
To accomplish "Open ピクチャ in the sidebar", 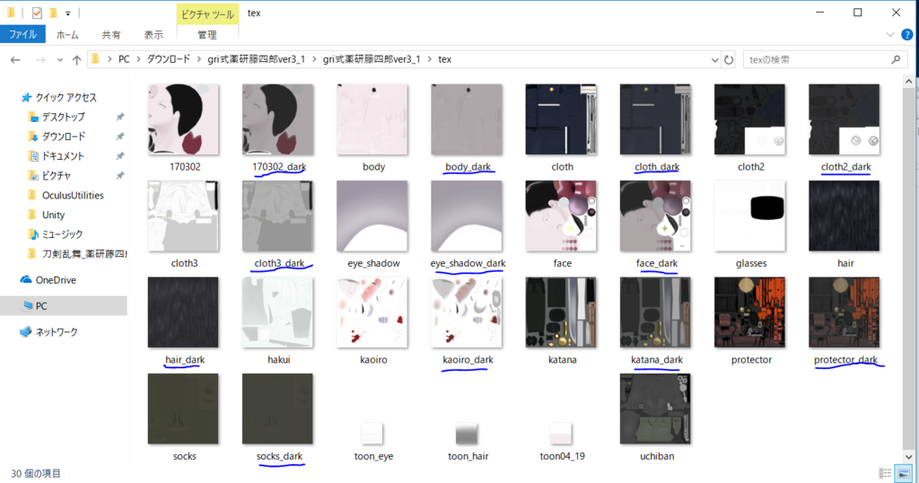I will 57,175.
